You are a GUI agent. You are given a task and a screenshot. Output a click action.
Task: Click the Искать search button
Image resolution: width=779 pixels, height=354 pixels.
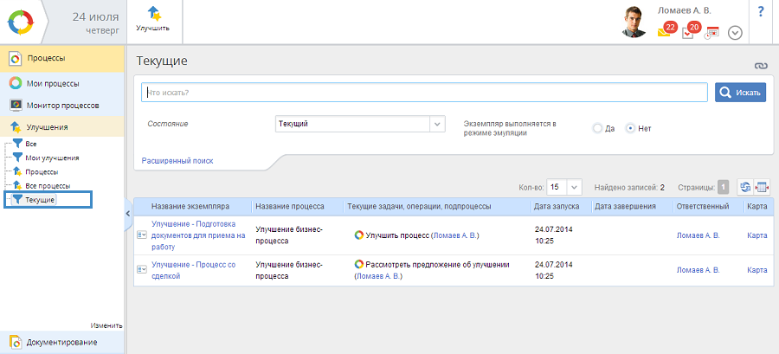coord(740,93)
